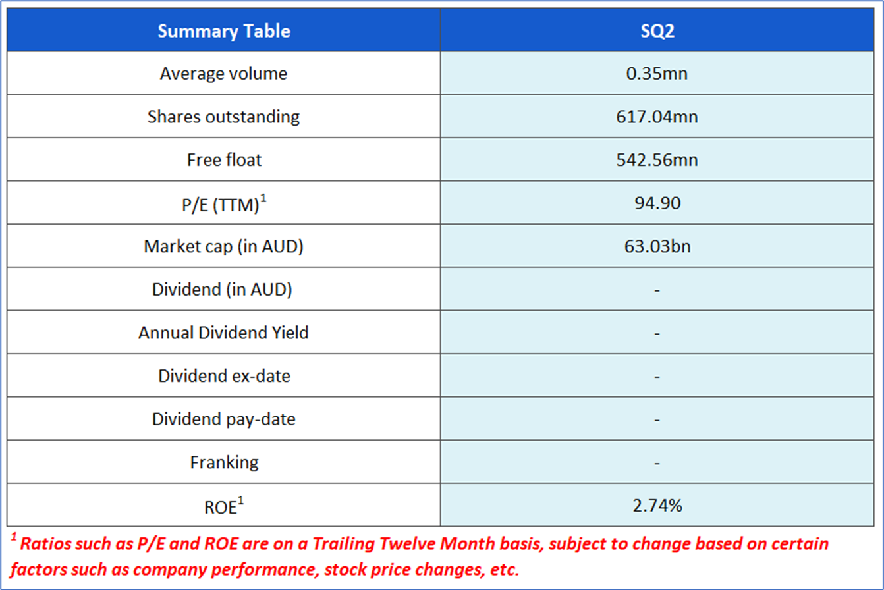Select the 617.04mn shares value
Screen dimensions: 884x590
(657, 117)
